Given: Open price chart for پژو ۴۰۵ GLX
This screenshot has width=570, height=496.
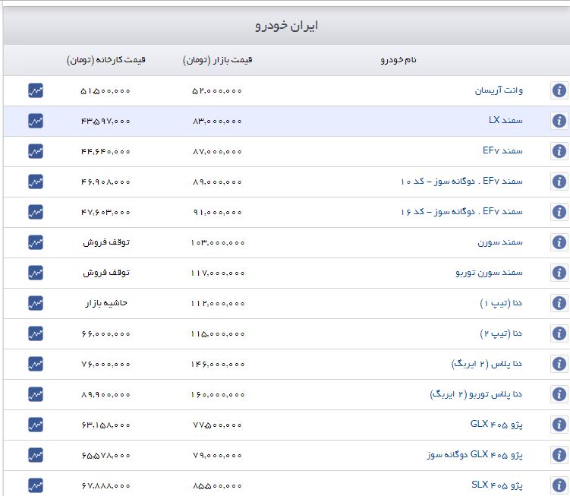Looking at the screenshot, I should [36, 425].
